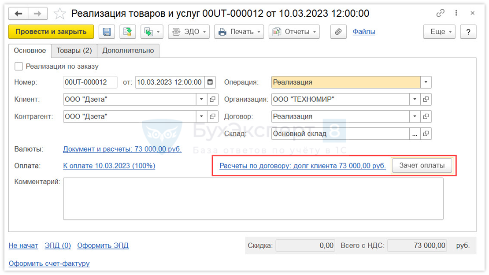The height and width of the screenshot is (275, 489).
Task: Open the Дополнительно tab
Action: pyautogui.click(x=128, y=51)
